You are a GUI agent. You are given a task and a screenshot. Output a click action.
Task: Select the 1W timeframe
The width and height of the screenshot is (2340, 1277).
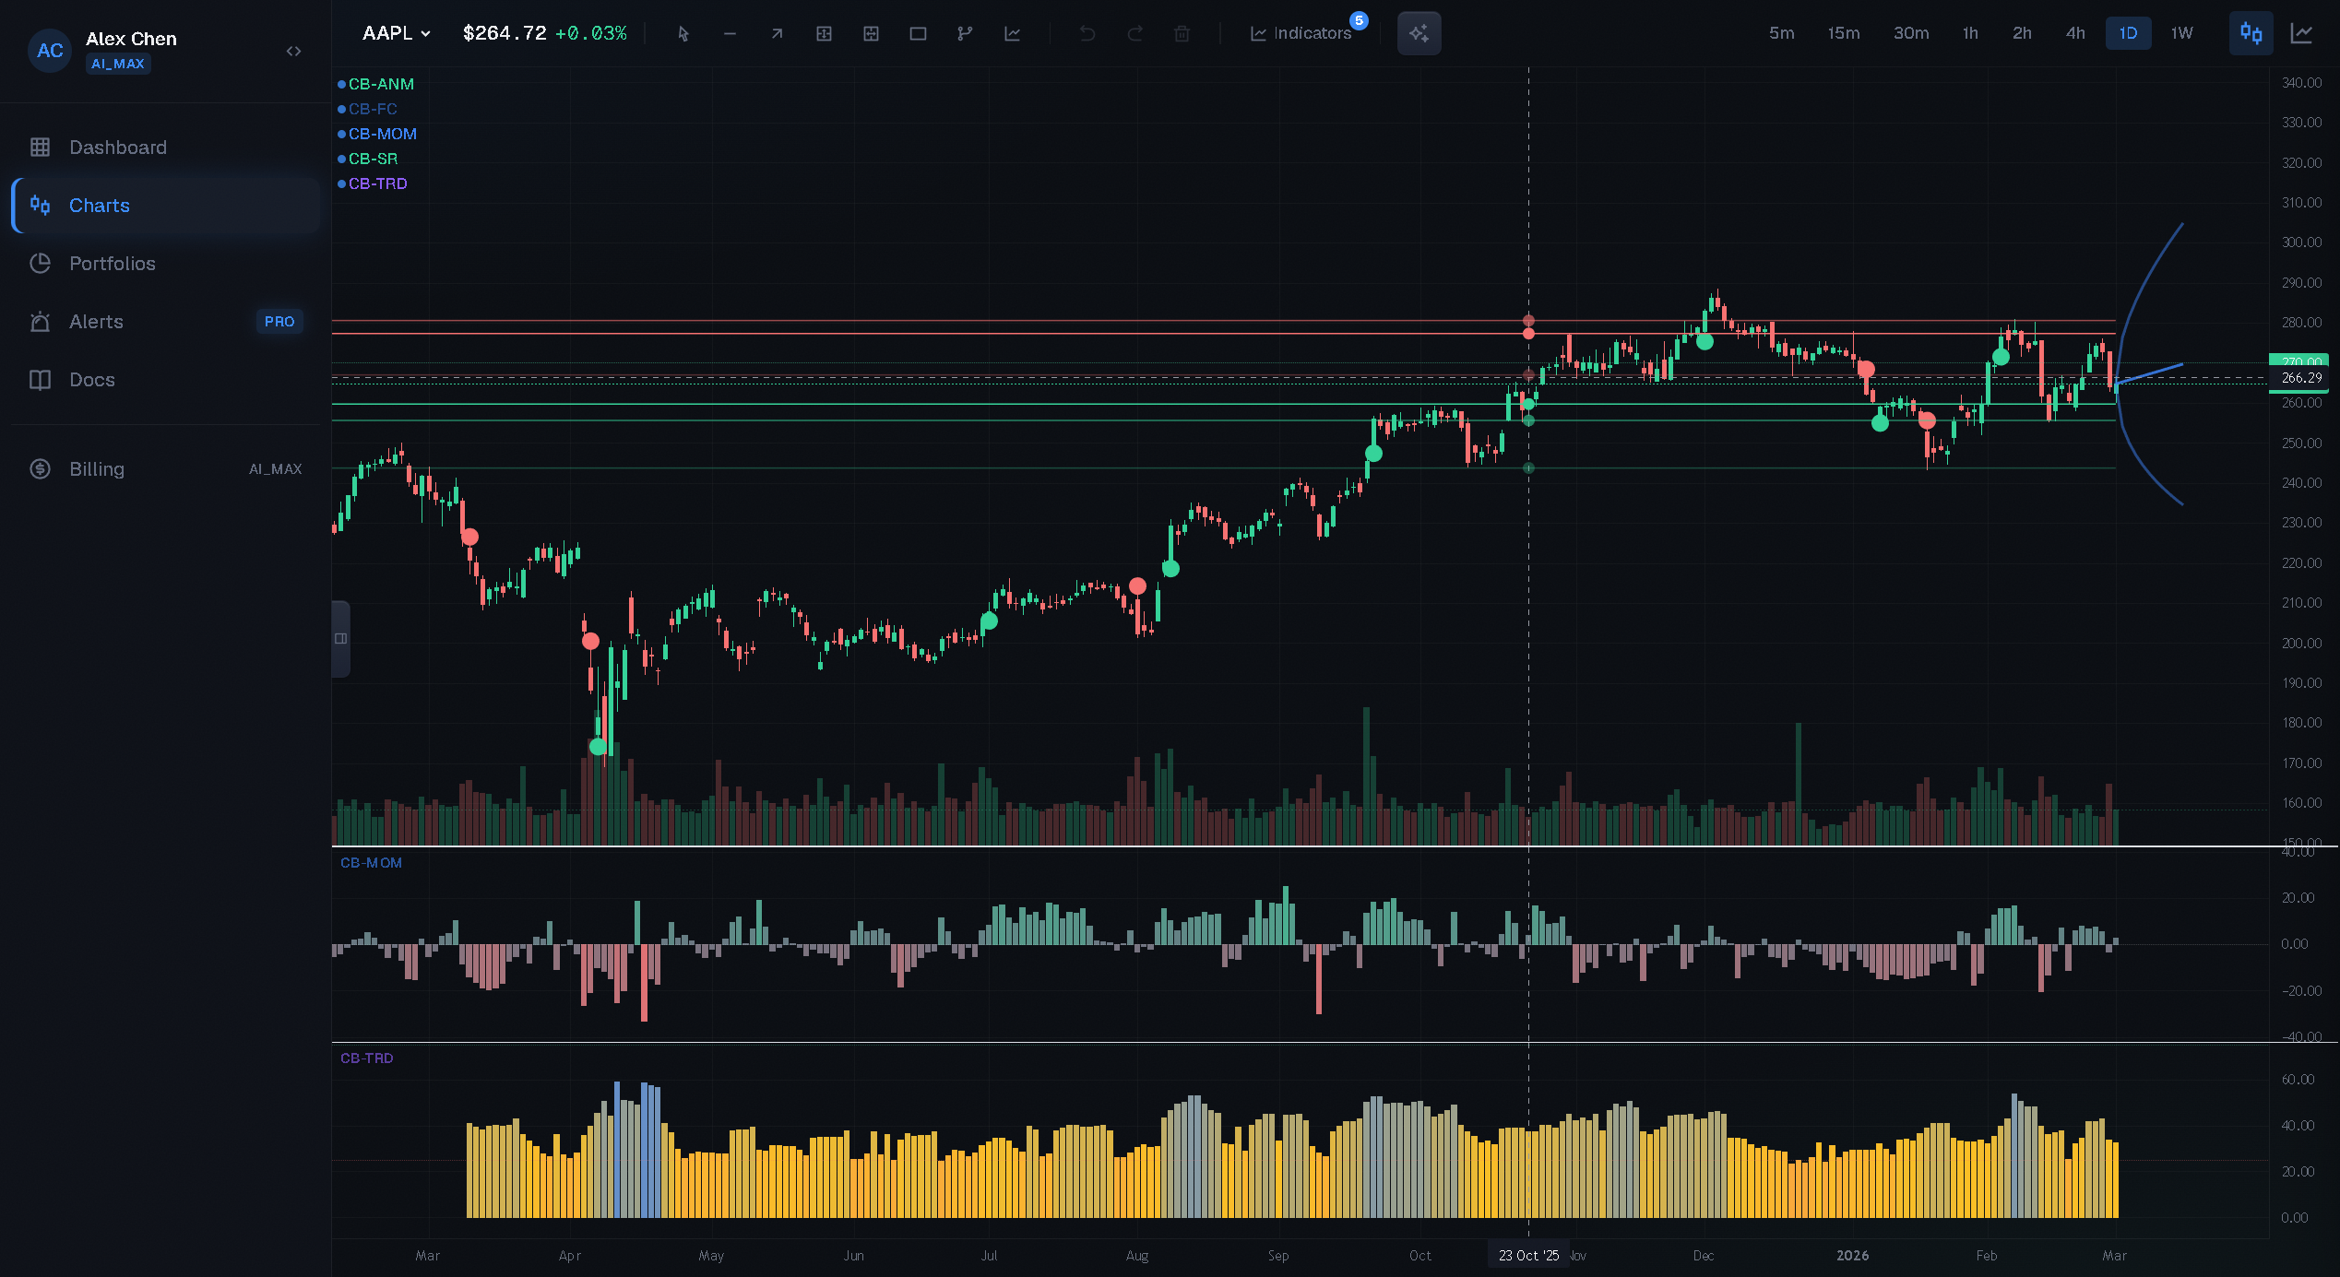[2182, 33]
